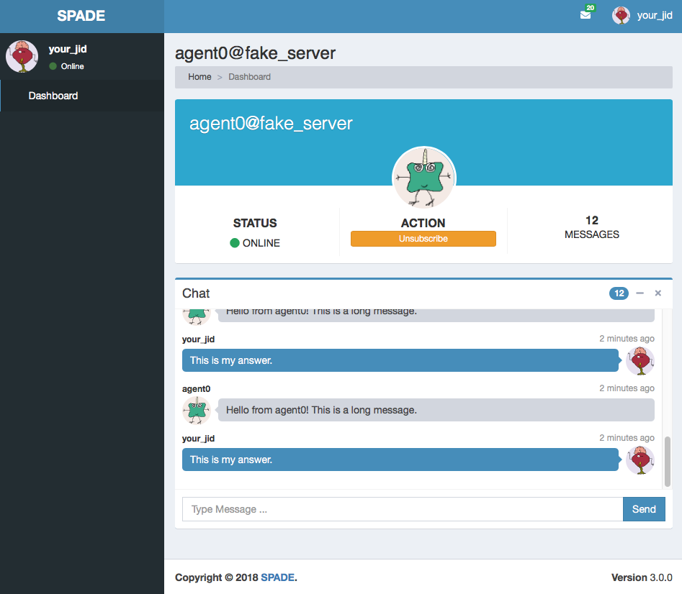Click the your_jid avatar in the top bar

point(620,14)
